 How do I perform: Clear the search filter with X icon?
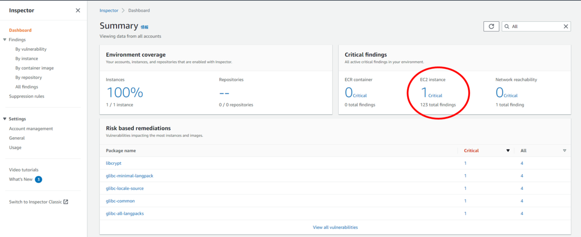pos(566,27)
